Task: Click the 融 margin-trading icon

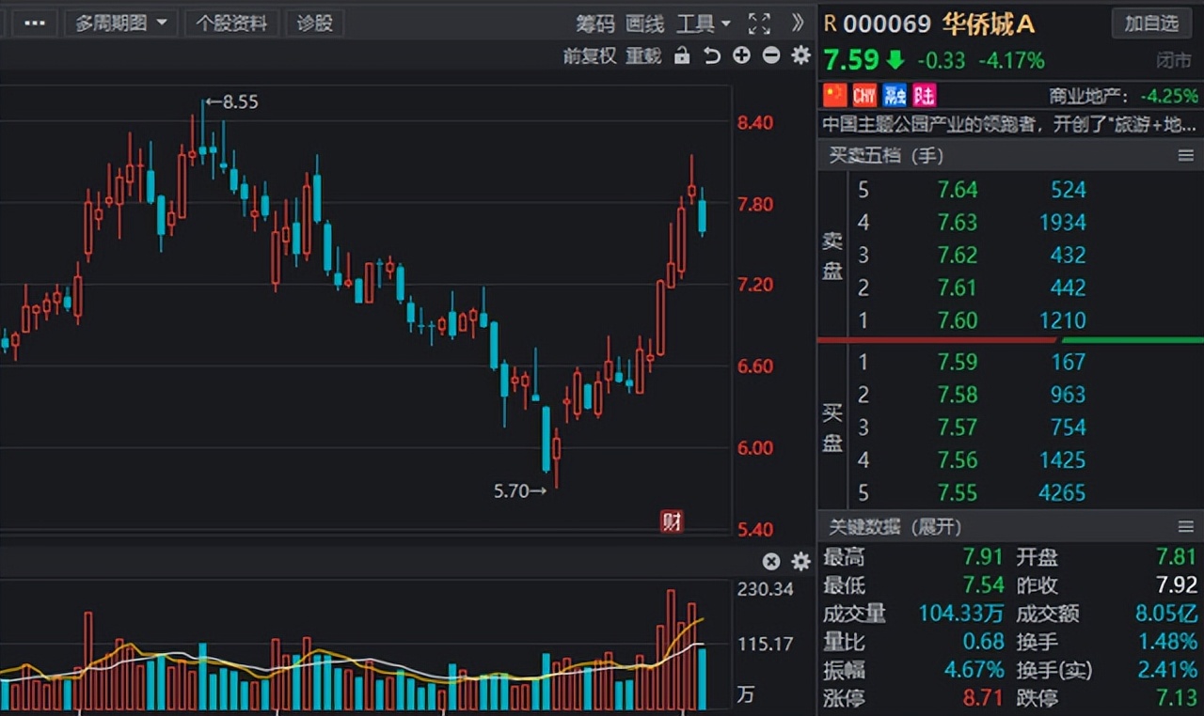Action: (893, 95)
